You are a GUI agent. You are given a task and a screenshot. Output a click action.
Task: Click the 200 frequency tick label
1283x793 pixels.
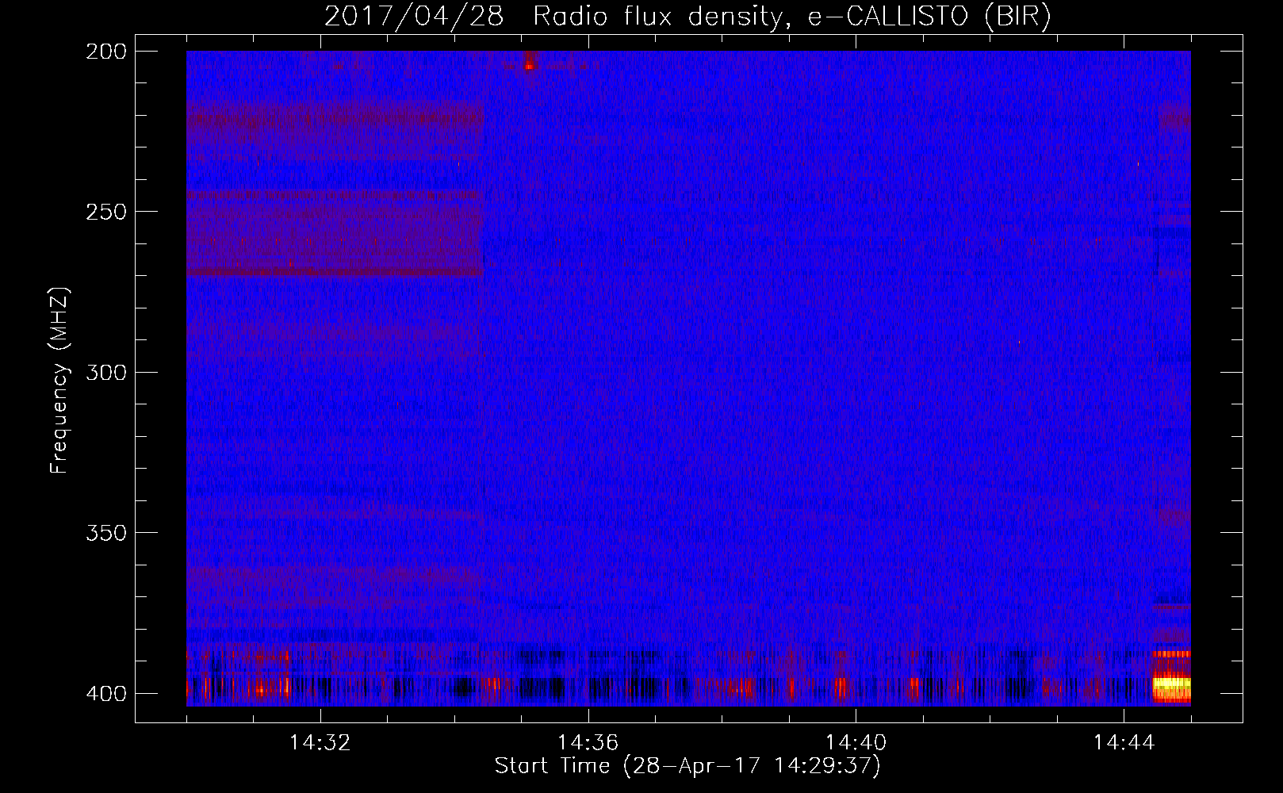(105, 51)
